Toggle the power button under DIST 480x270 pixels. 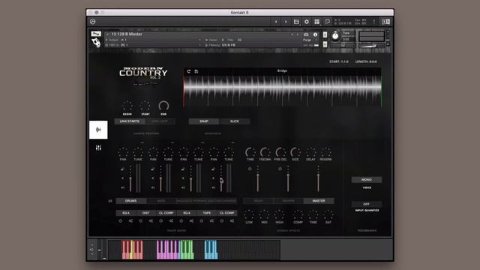141,220
